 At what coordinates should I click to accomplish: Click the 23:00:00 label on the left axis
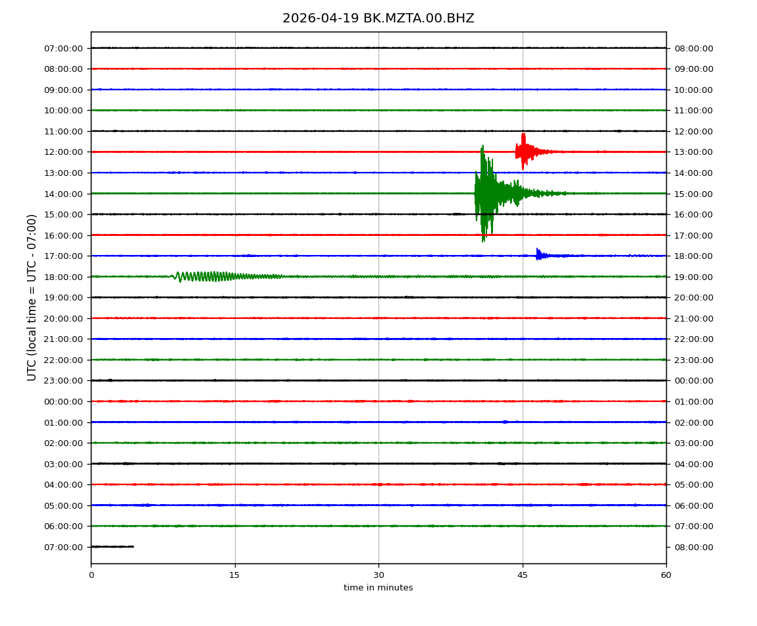[64, 381]
